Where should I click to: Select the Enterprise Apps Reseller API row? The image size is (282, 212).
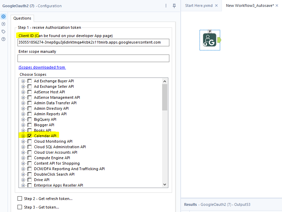(58, 185)
